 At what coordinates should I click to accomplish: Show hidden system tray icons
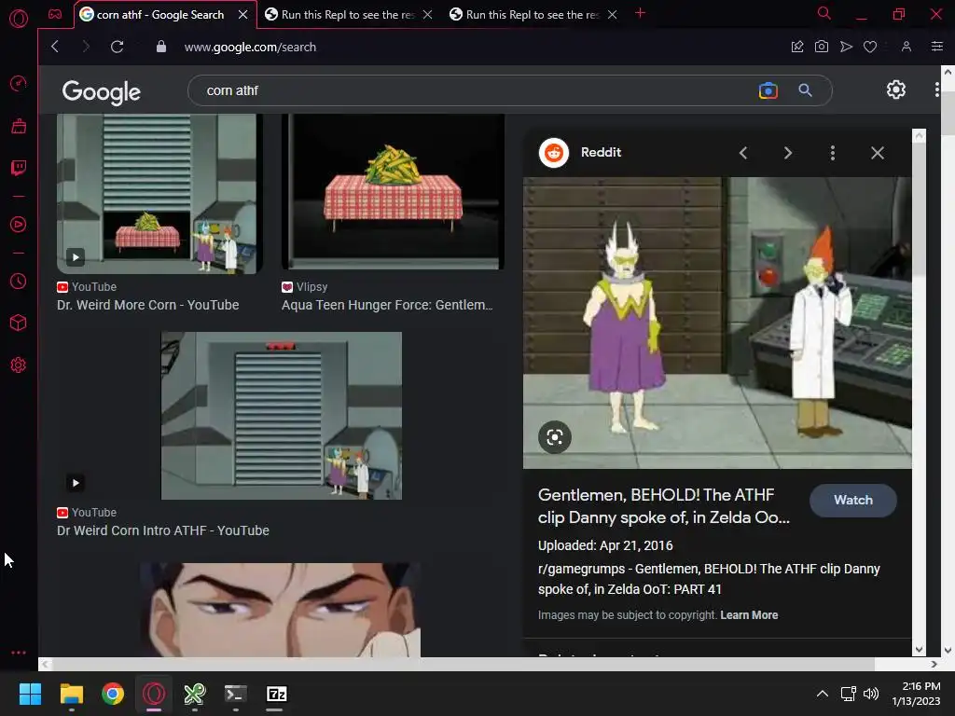(822, 694)
